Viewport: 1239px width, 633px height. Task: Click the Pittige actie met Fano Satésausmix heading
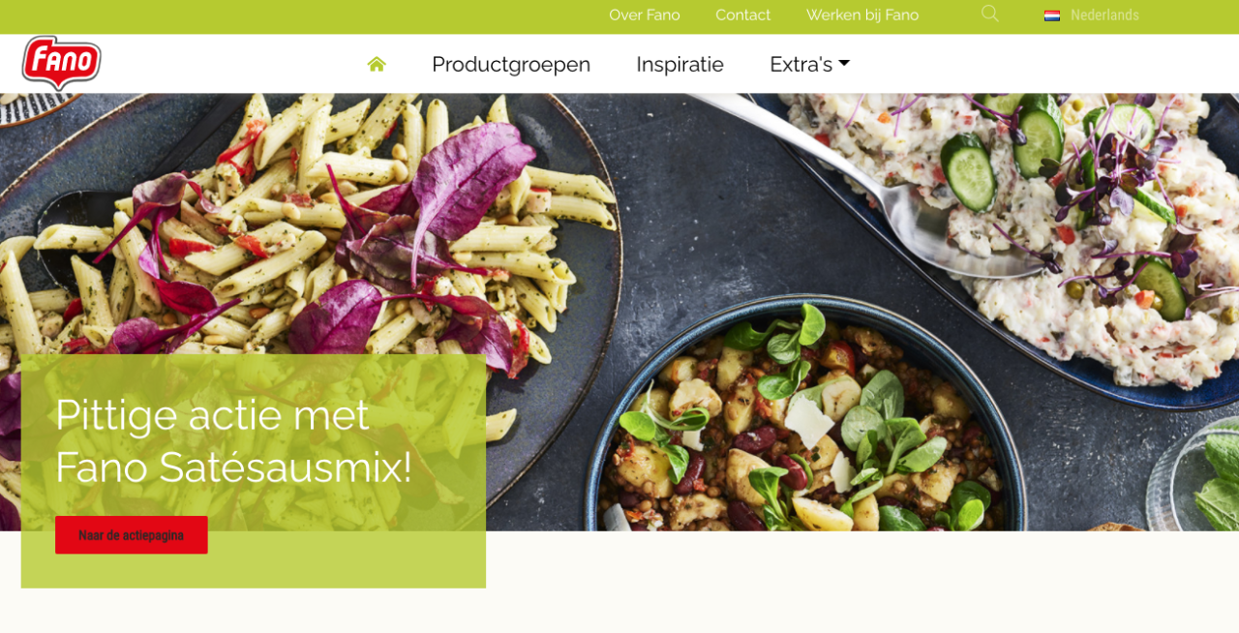[x=233, y=441]
